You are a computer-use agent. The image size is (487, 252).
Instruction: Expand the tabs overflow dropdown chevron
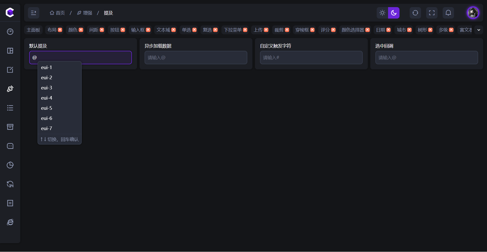coord(479,30)
